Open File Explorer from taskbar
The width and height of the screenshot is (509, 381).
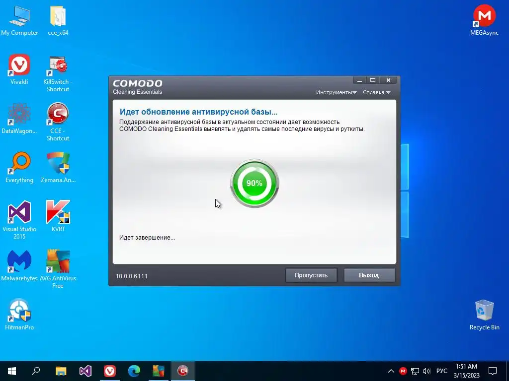pos(61,371)
